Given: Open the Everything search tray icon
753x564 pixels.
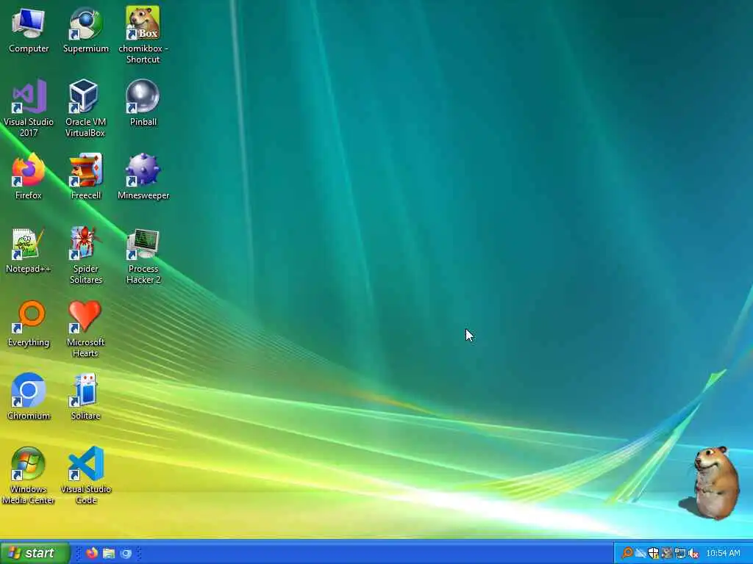Looking at the screenshot, I should point(627,553).
